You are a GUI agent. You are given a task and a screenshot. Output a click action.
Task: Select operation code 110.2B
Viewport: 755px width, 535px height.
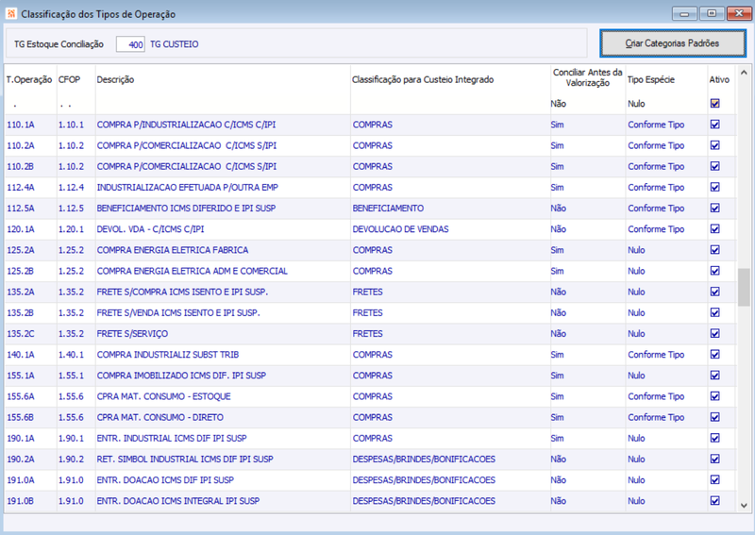[21, 167]
